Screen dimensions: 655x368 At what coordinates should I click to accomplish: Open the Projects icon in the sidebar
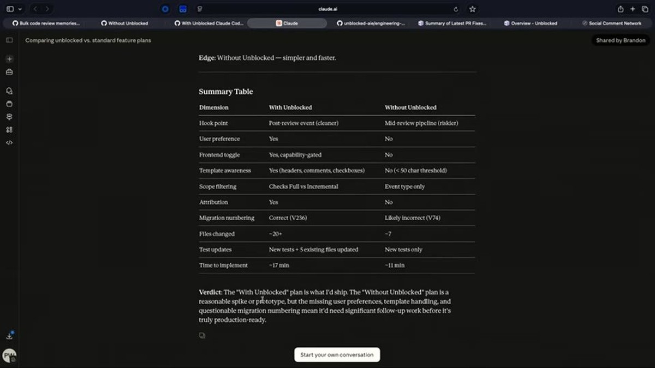[x=9, y=104]
